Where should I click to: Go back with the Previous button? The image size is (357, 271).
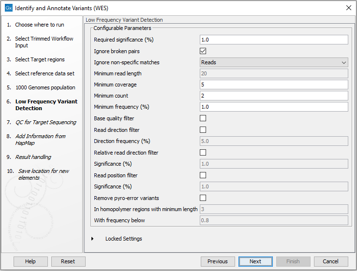pos(218,261)
